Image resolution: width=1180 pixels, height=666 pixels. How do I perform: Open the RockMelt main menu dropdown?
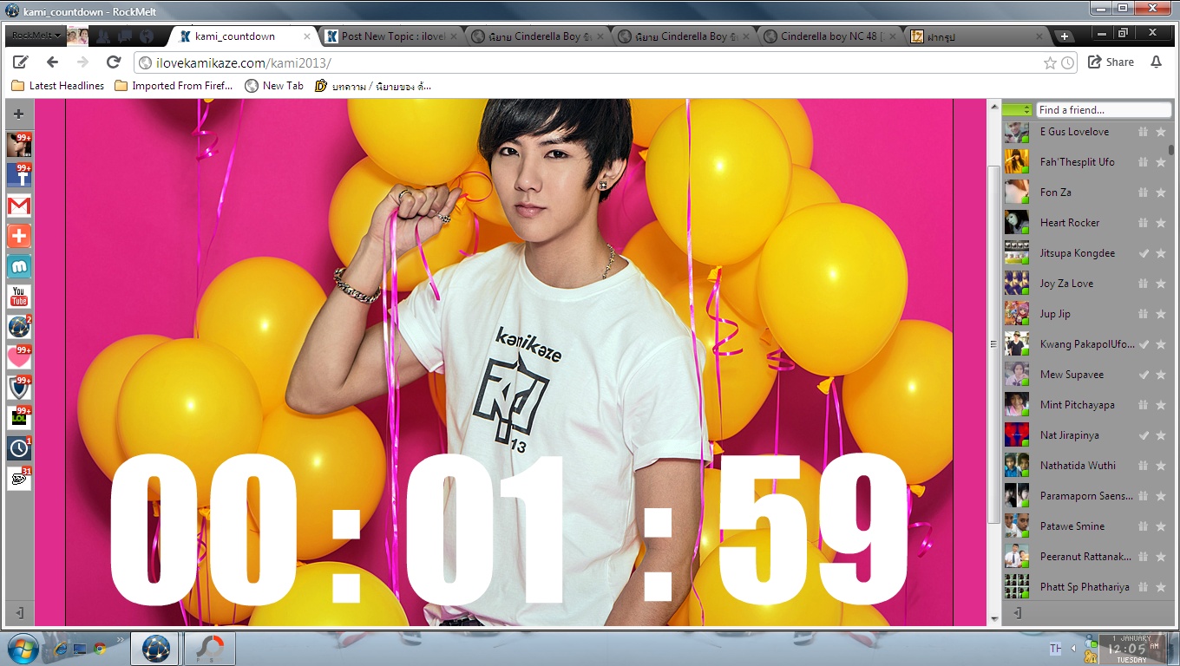(36, 36)
